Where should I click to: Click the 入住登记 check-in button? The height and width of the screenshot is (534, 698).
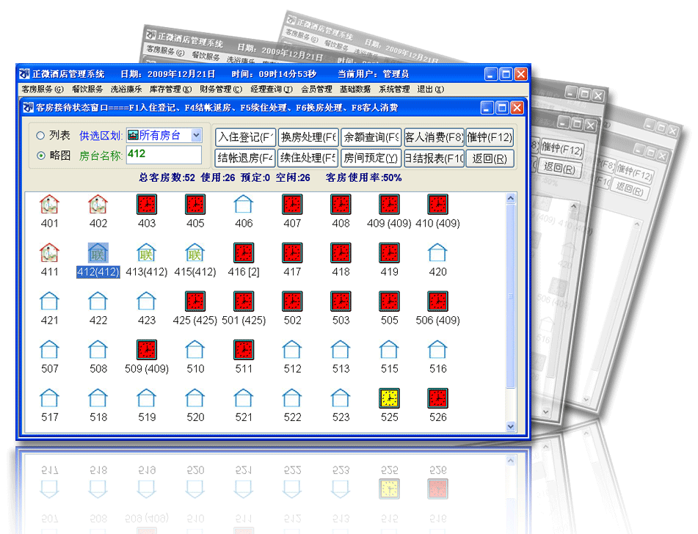click(245, 137)
